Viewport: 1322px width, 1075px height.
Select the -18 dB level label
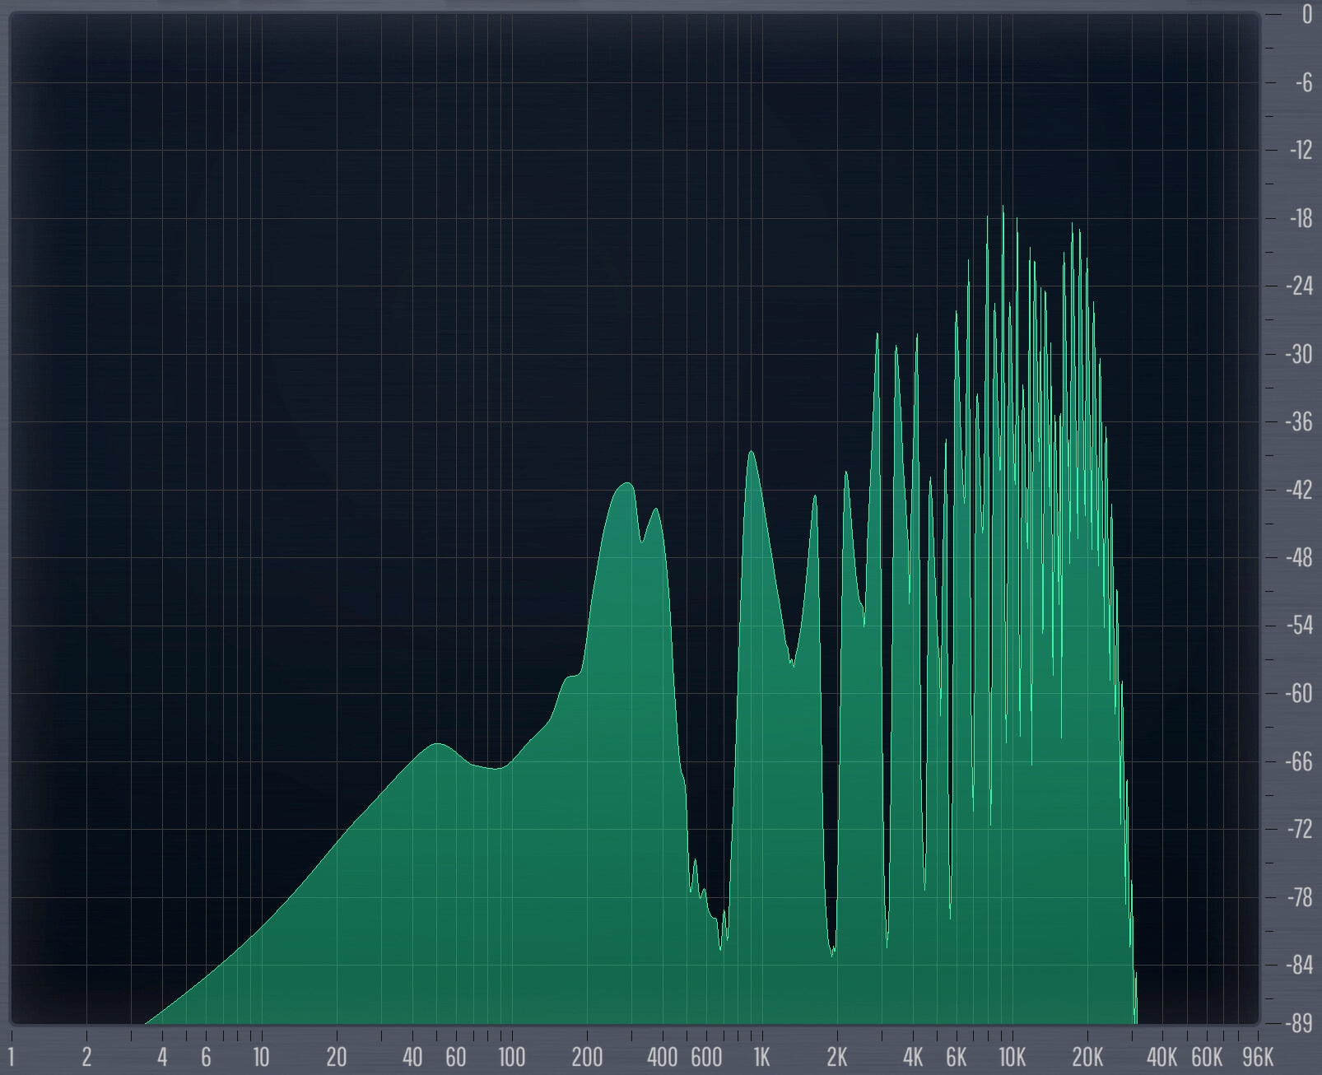pyautogui.click(x=1300, y=219)
